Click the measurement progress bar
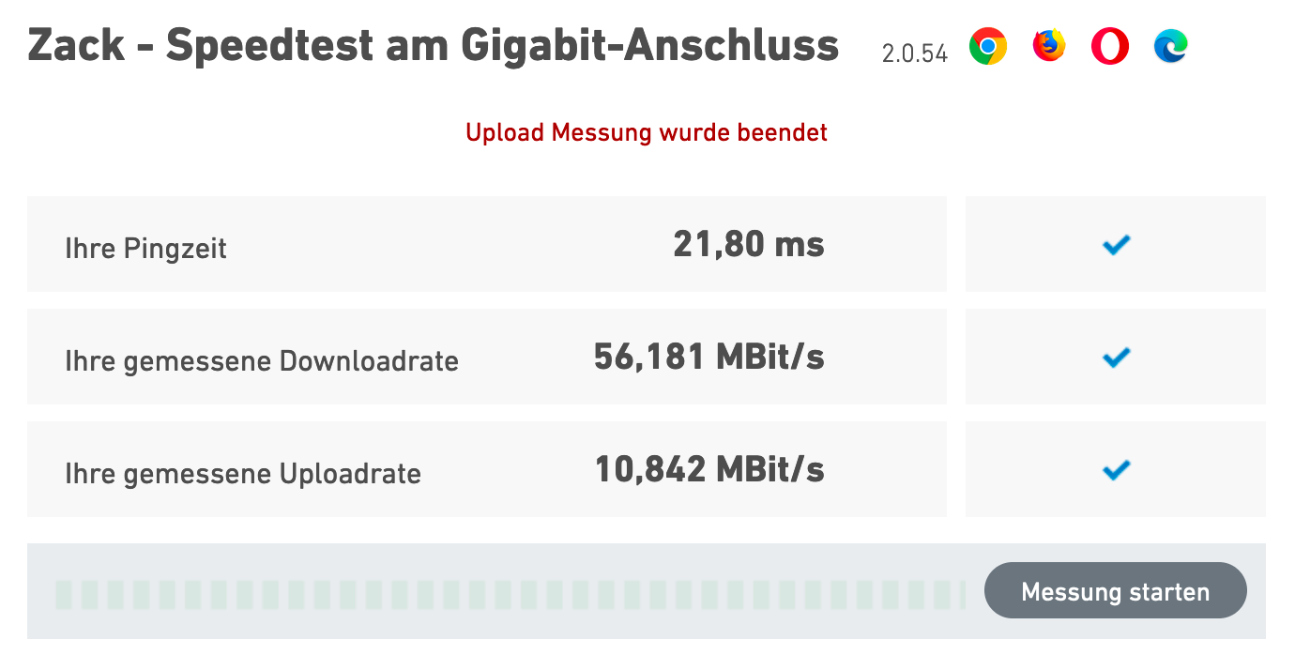This screenshot has height=655, width=1295. [510, 594]
